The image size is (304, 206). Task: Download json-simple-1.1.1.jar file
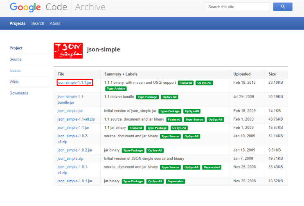tap(75, 83)
